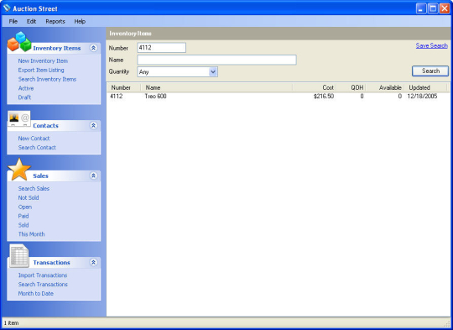Click Import Transactions link
453x330 pixels.
[x=43, y=275]
